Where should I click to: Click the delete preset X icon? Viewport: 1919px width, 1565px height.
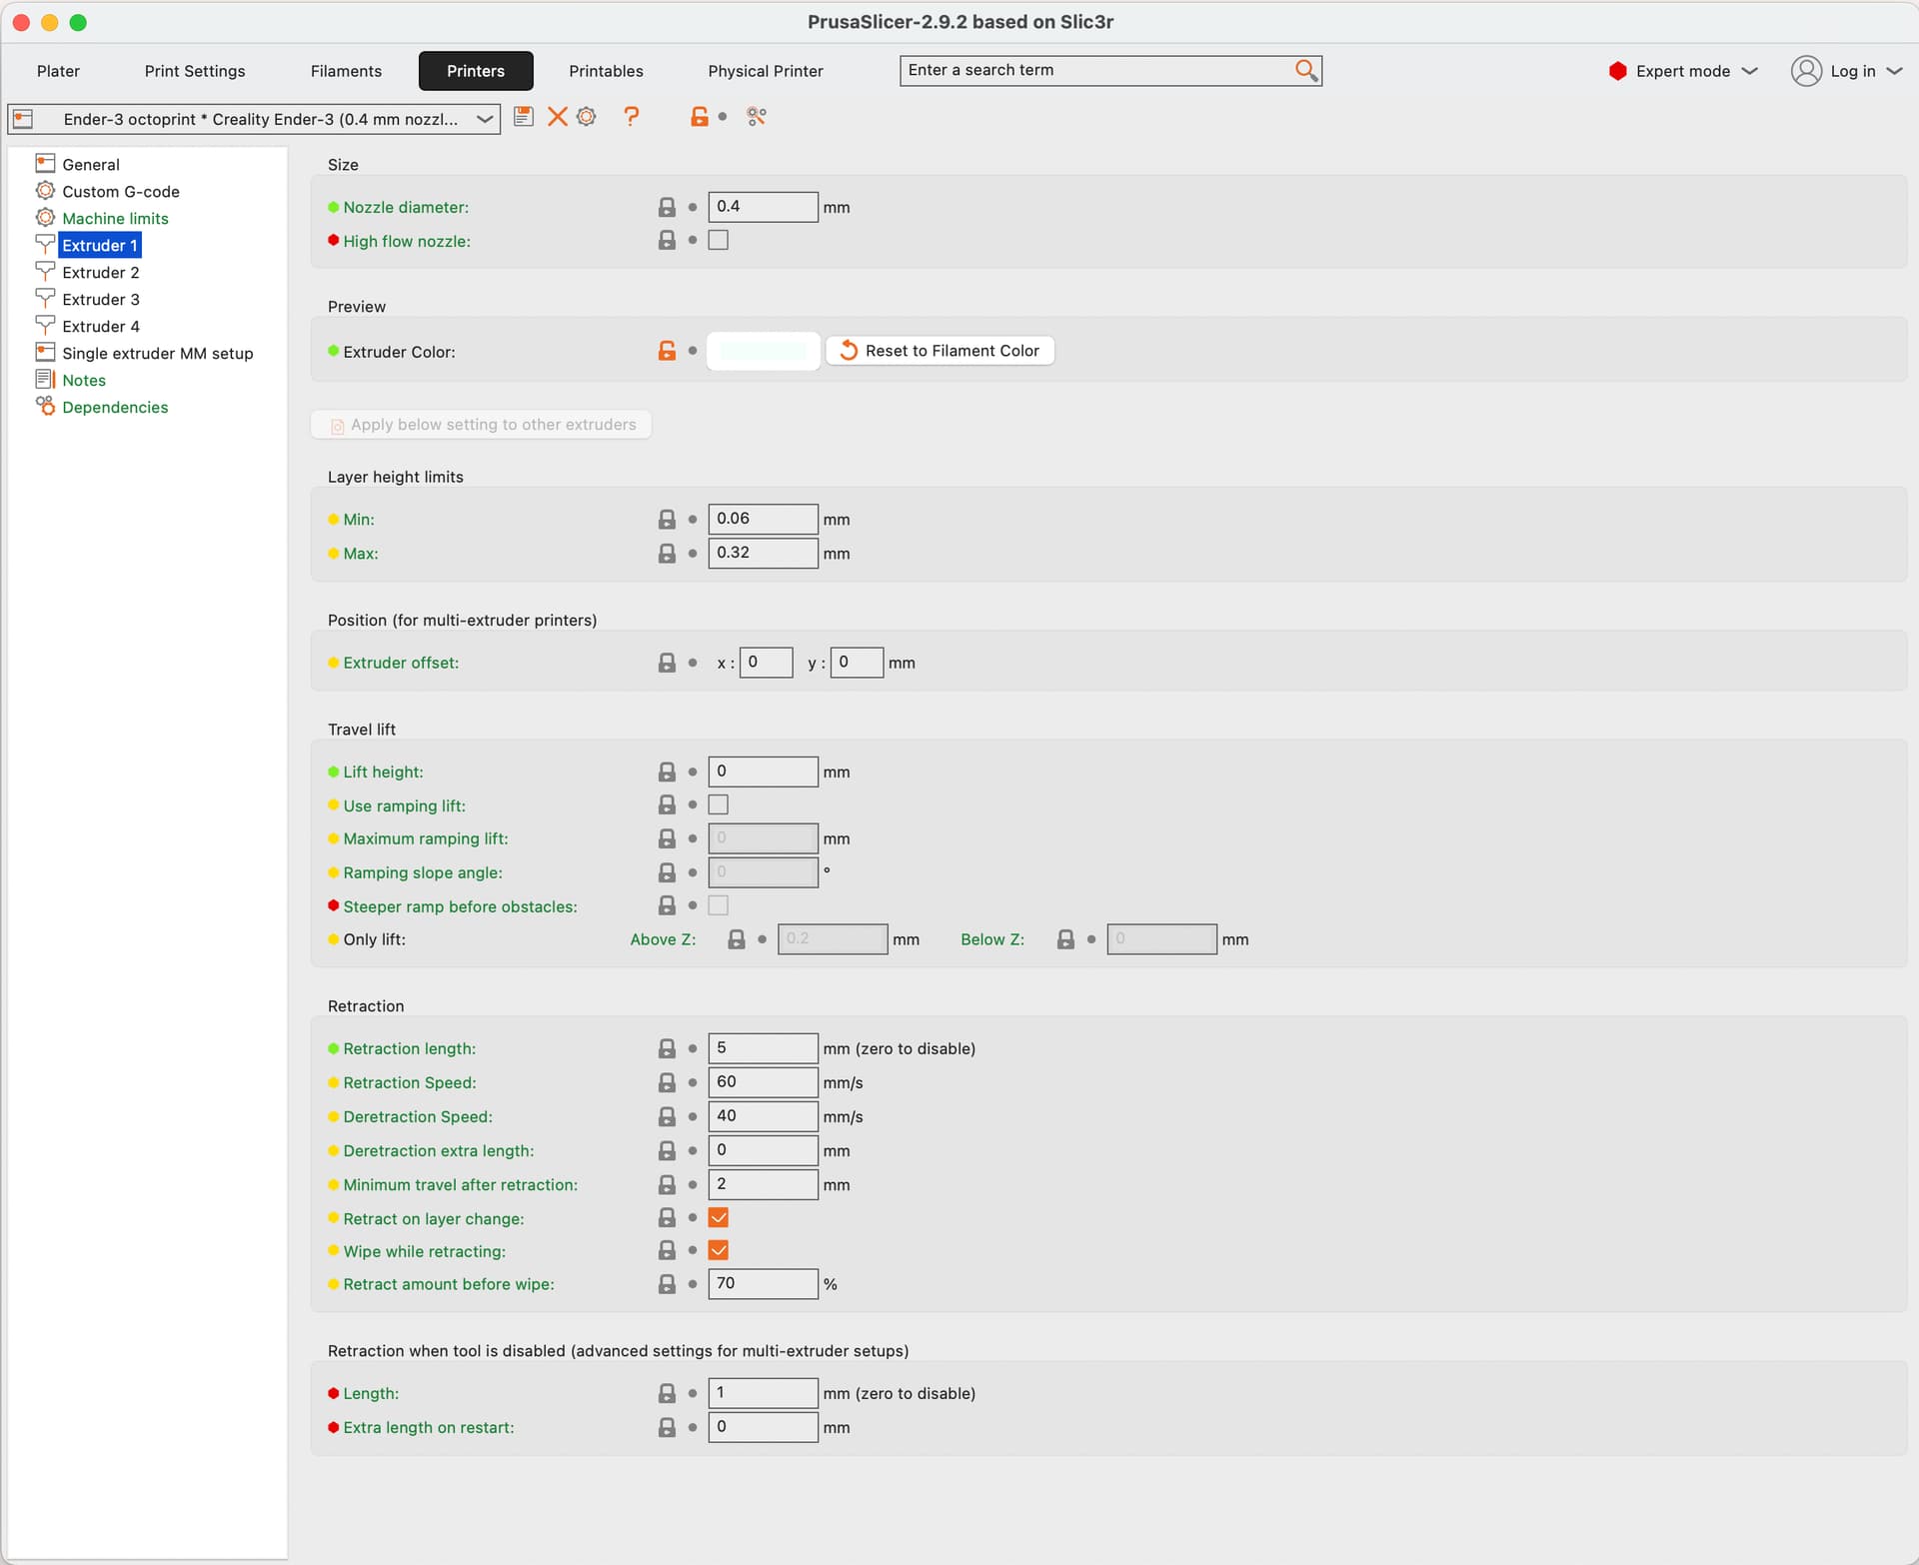[557, 117]
